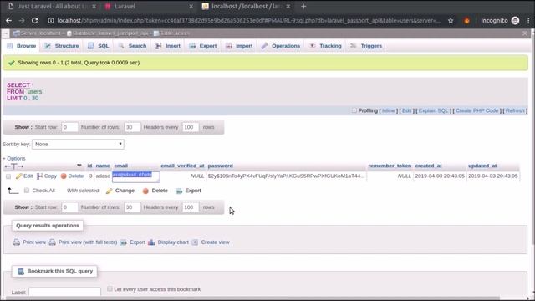
Task: Click Display chart link
Action: pos(168,242)
